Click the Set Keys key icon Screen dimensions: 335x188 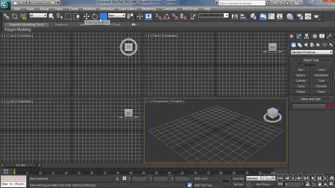[226, 181]
